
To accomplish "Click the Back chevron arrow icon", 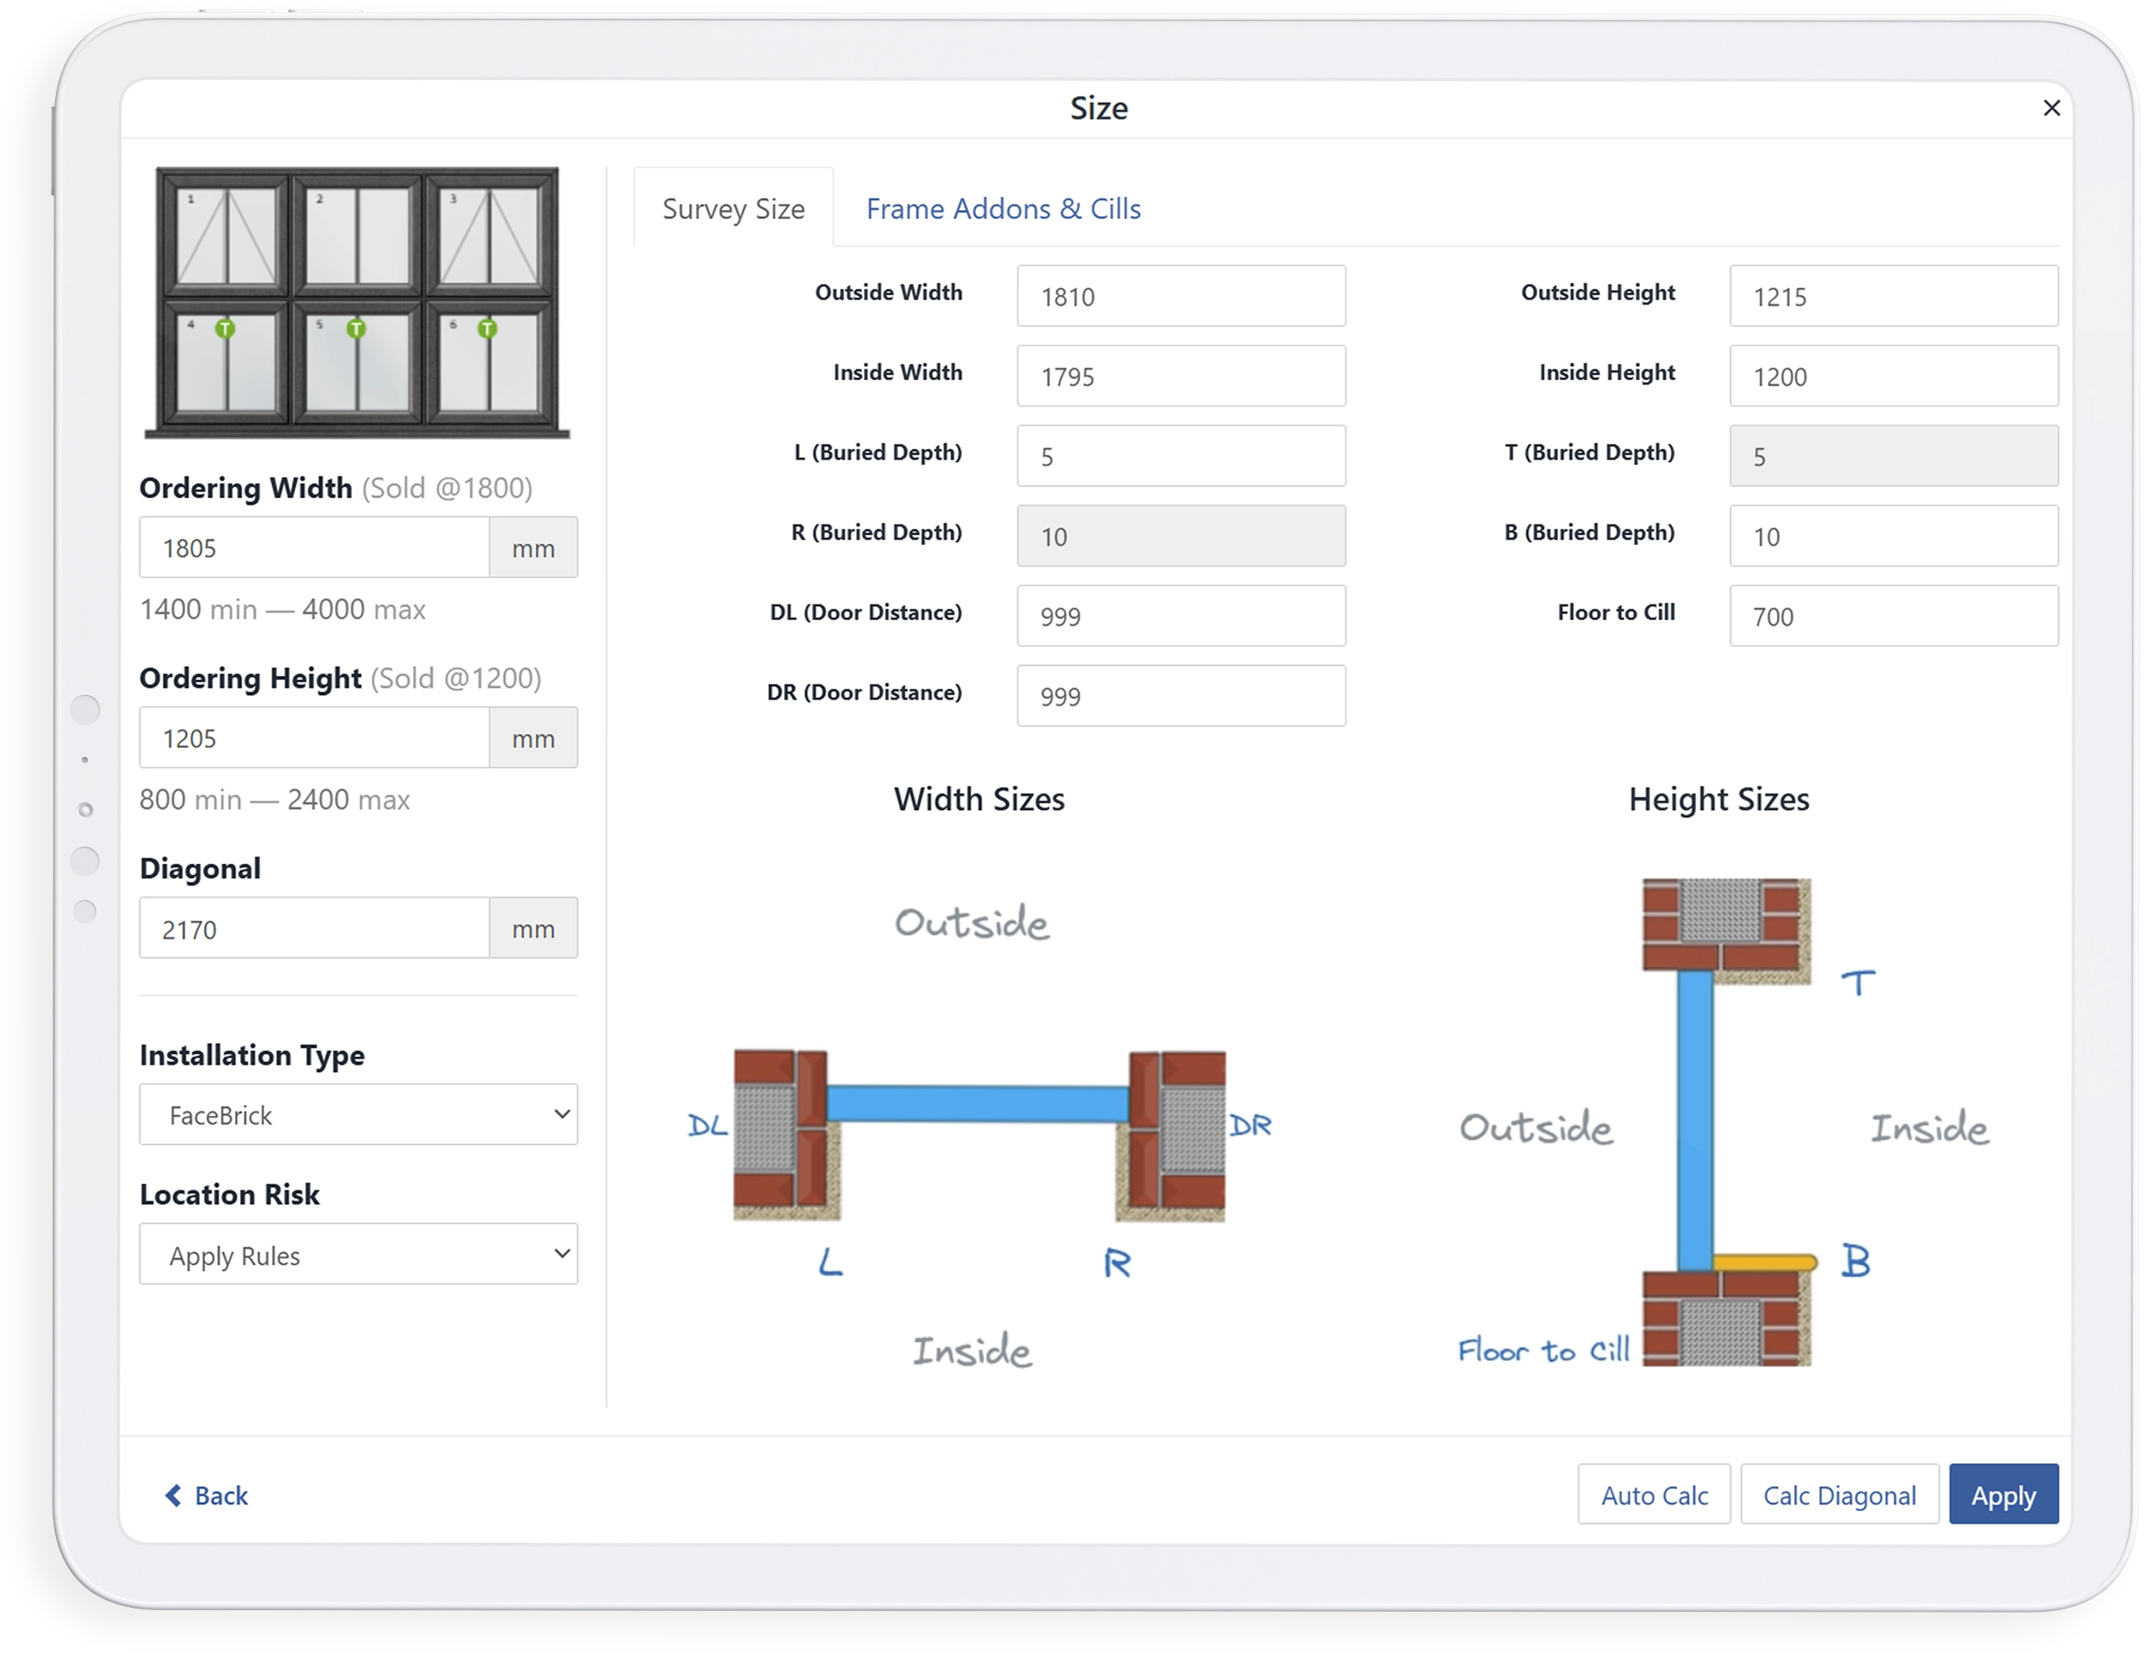I will click(173, 1494).
